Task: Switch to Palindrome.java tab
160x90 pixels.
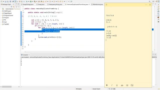Action: [x=97, y=4]
